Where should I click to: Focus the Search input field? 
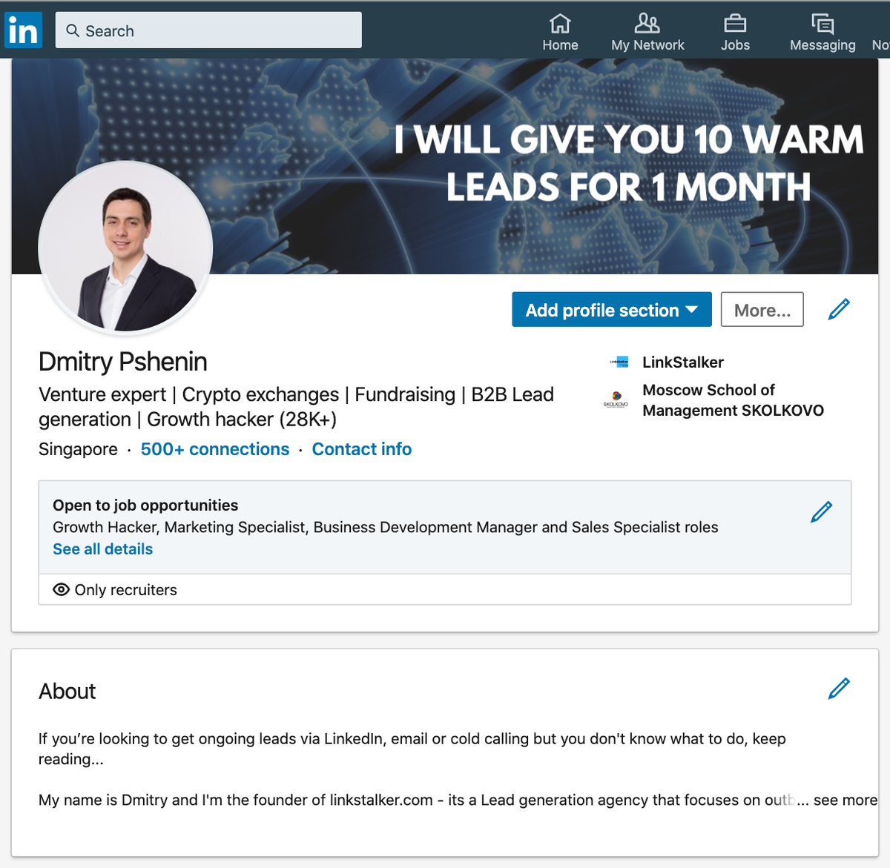[x=208, y=30]
